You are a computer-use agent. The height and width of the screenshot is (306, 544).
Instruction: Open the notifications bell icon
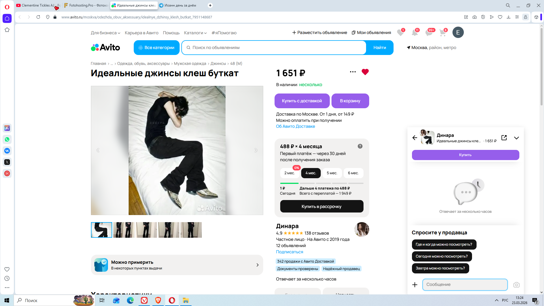click(415, 33)
